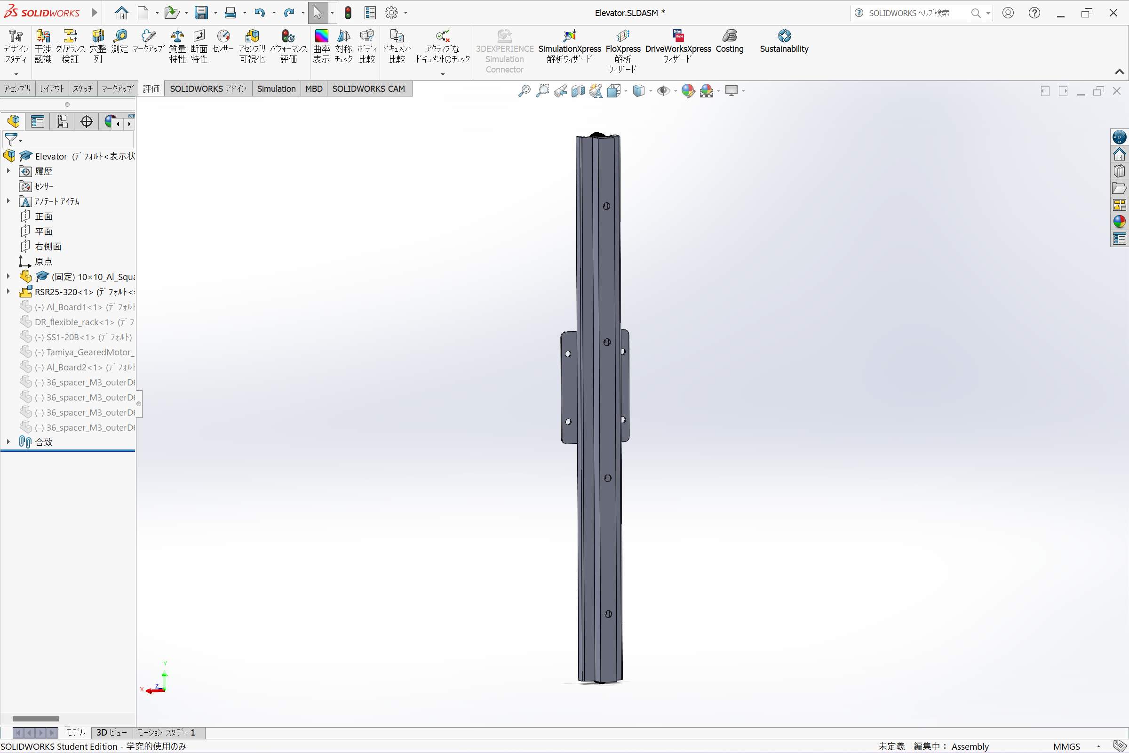The image size is (1129, 753).
Task: Toggle visibility of 正面 (Front Plane)
Action: click(x=44, y=216)
